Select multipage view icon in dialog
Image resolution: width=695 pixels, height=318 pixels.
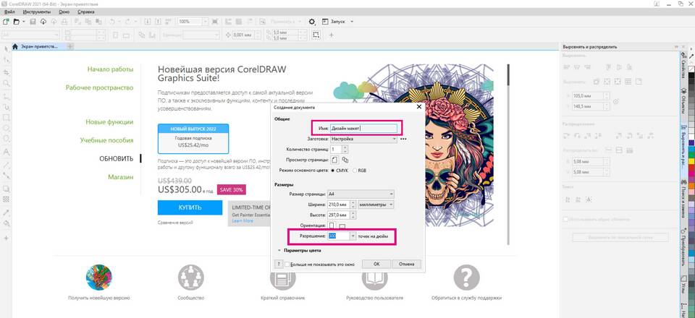pos(345,160)
